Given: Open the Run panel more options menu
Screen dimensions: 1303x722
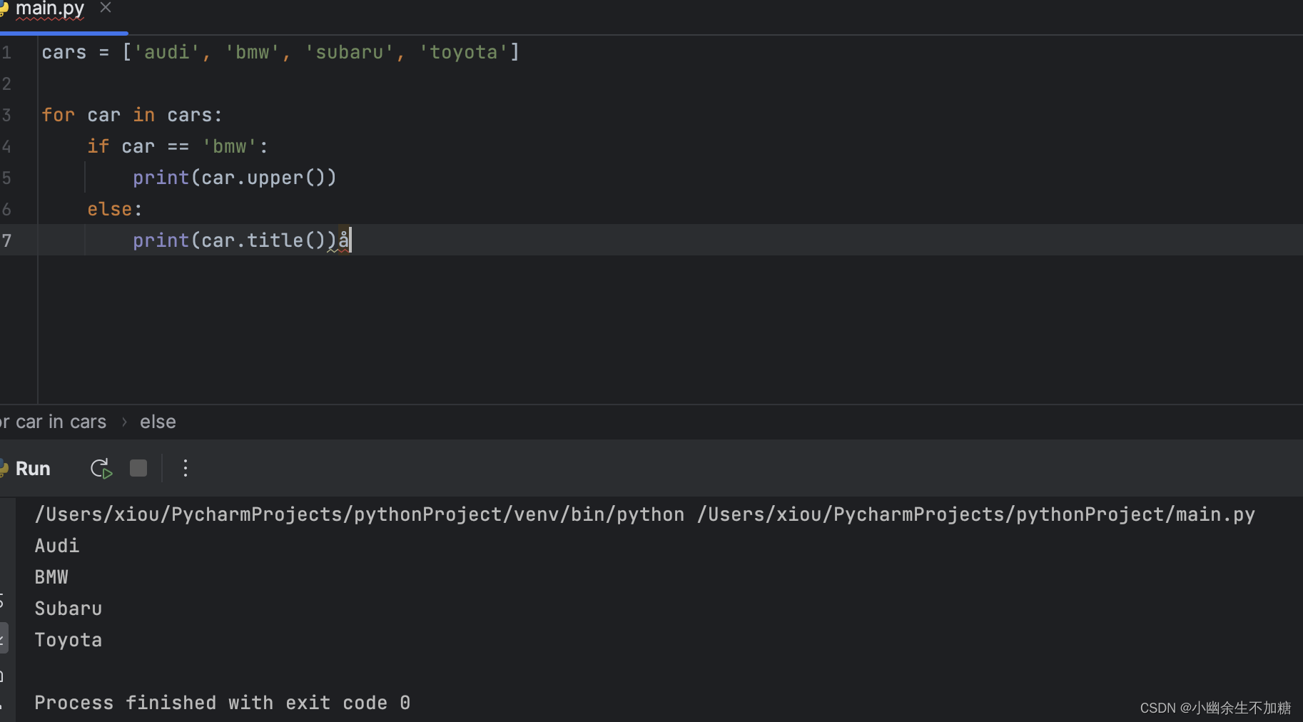Looking at the screenshot, I should point(186,468).
